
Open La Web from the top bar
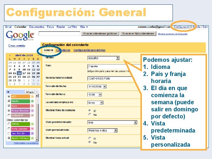tap(72, 27)
